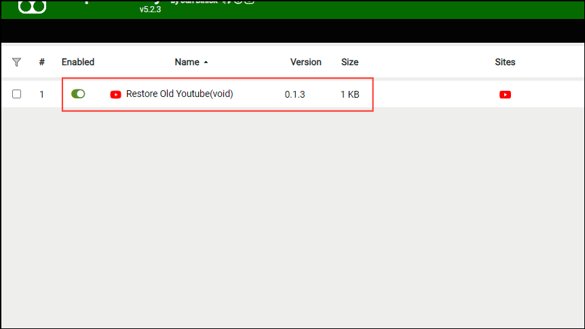The width and height of the screenshot is (585, 329).
Task: Sort scripts by the # column header
Action: pyautogui.click(x=42, y=62)
